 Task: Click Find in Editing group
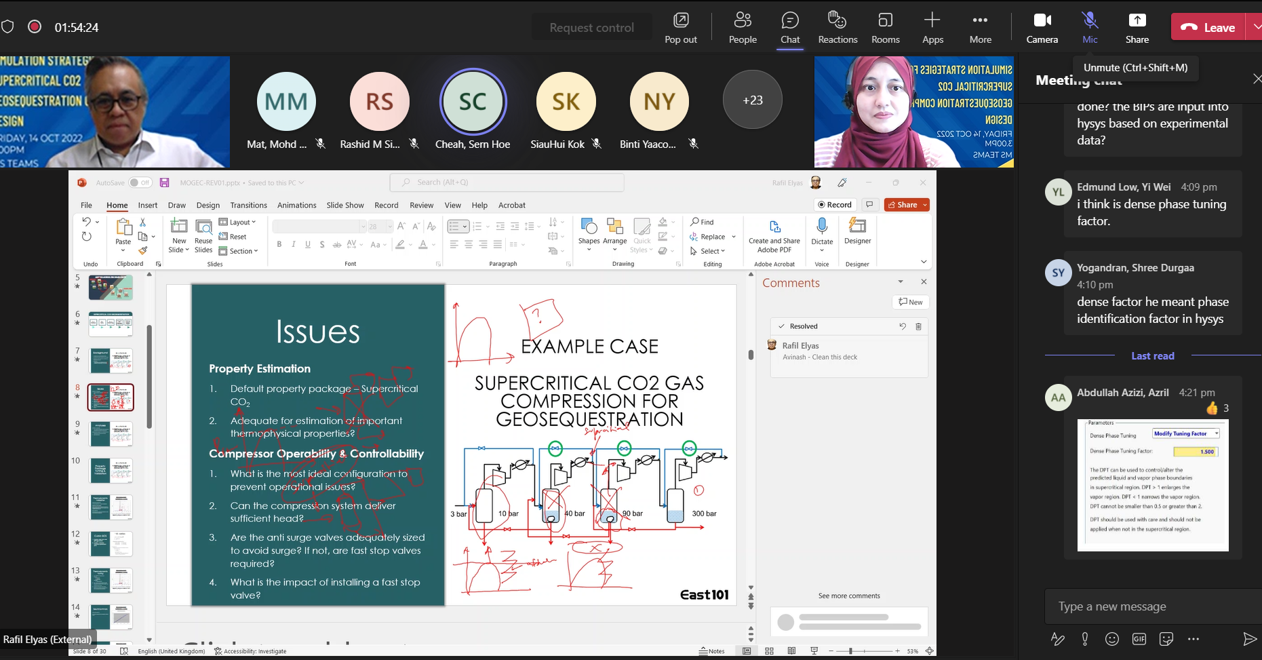(x=703, y=222)
